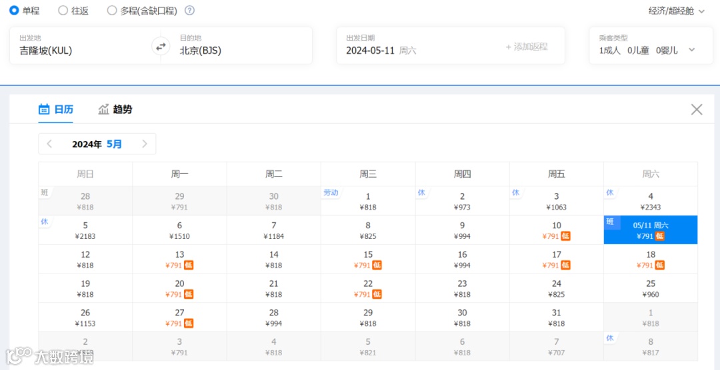Image resolution: width=720 pixels, height=370 pixels.
Task: Open the multi-trip help question icon
Action: coord(189,11)
